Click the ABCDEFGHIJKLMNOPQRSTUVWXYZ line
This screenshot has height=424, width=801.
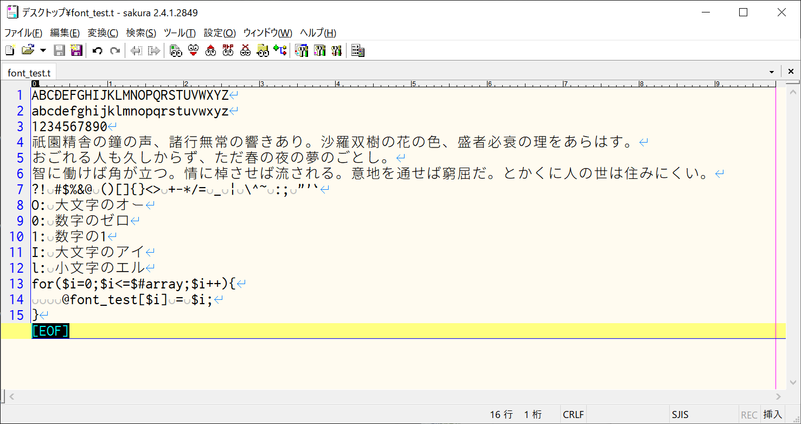click(x=130, y=95)
